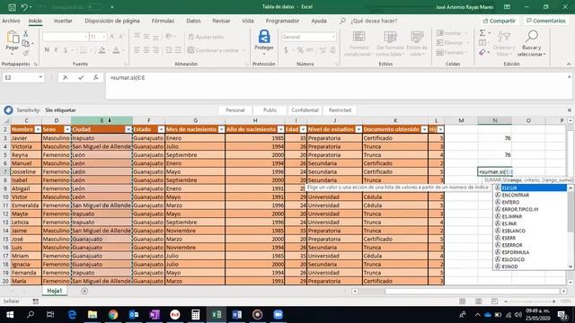Select the Personal sensitivity label
The image size is (575, 323).
234,109
